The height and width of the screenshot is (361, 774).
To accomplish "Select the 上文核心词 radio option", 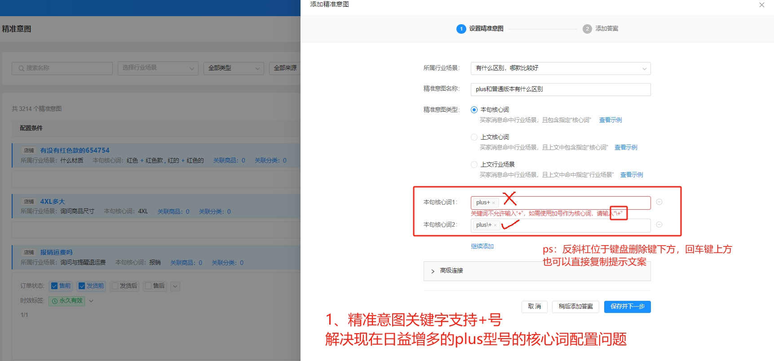I will point(474,137).
